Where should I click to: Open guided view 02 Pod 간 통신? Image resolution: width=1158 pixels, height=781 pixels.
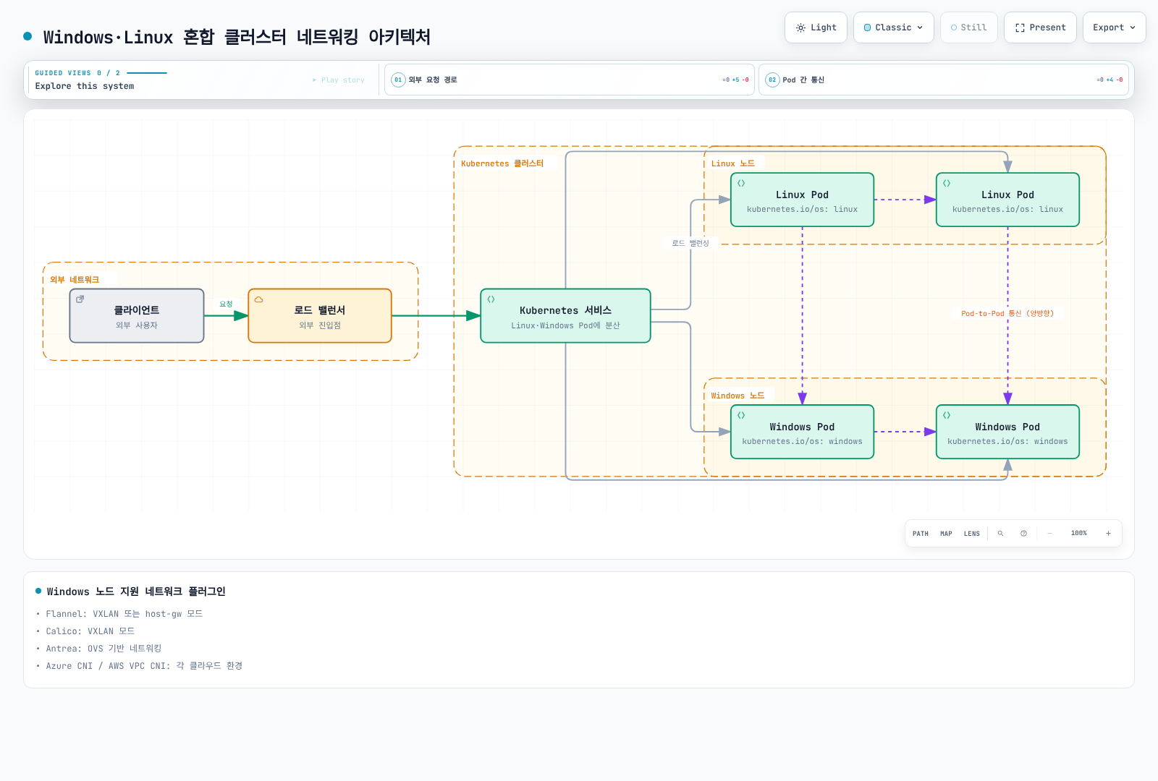pyautogui.click(x=943, y=80)
